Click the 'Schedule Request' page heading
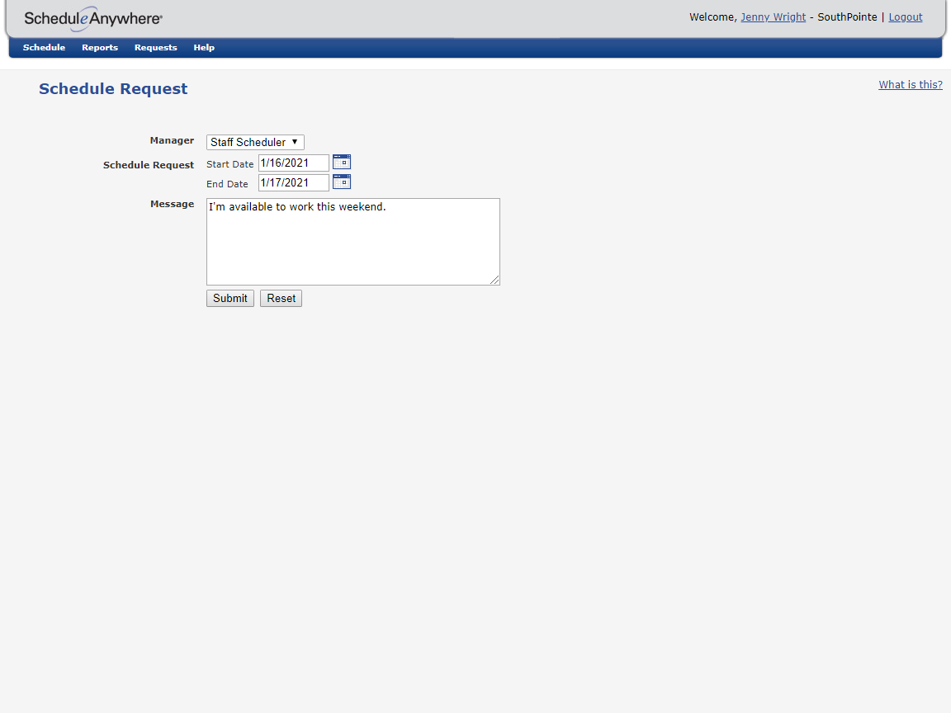This screenshot has height=713, width=951. (x=113, y=89)
